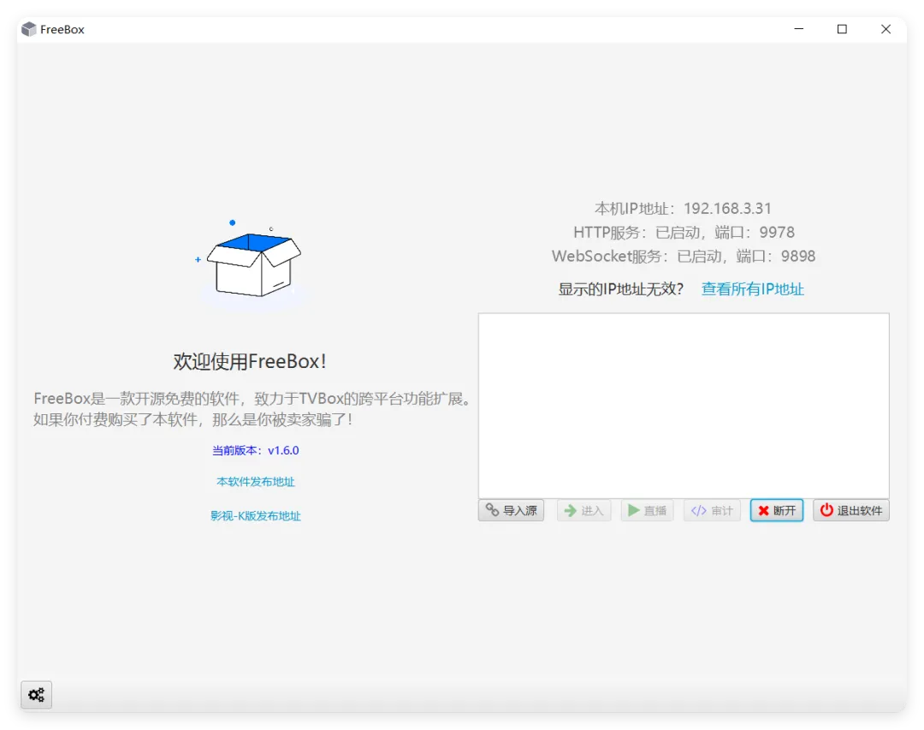Screen dimensions: 924x730
Task: Quit with the 退出软件 button
Action: pos(851,510)
